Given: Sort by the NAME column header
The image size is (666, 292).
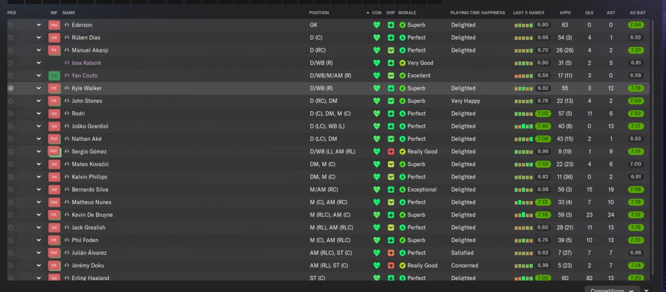Looking at the screenshot, I should [x=69, y=12].
